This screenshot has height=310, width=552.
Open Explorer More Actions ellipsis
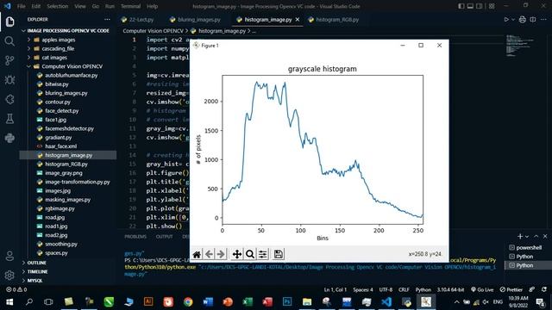coord(107,20)
